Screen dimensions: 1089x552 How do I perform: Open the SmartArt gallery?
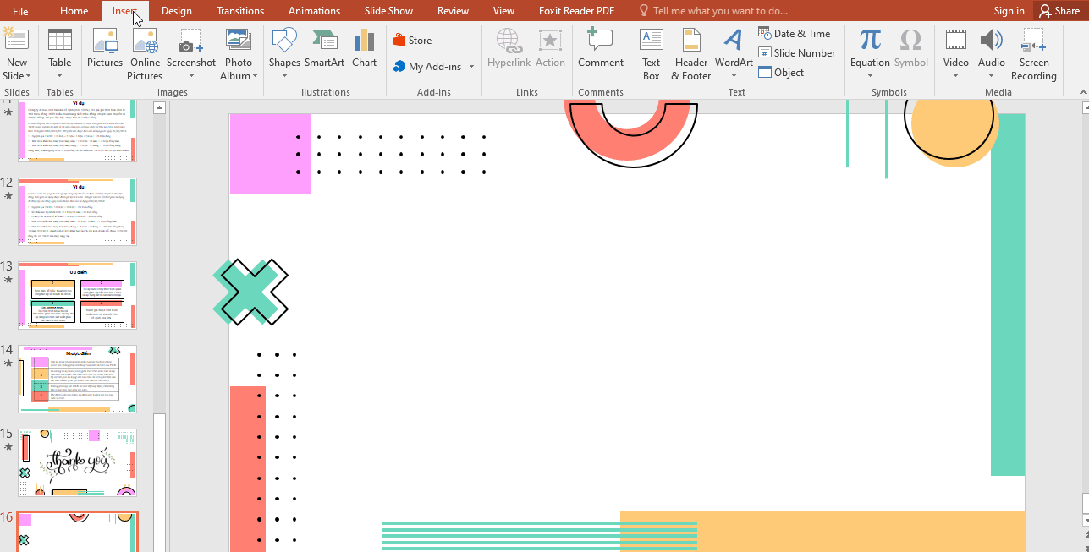pos(324,51)
